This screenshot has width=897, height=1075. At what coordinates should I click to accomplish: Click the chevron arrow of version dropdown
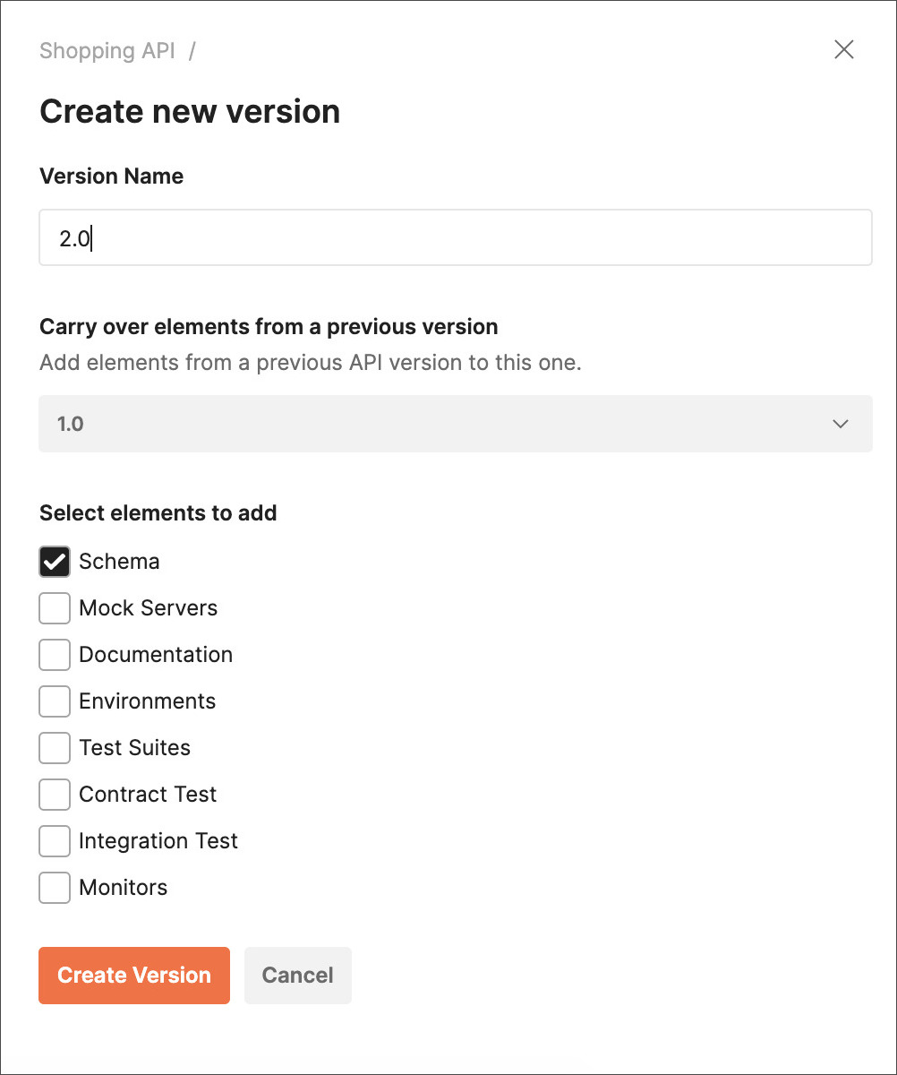(840, 424)
